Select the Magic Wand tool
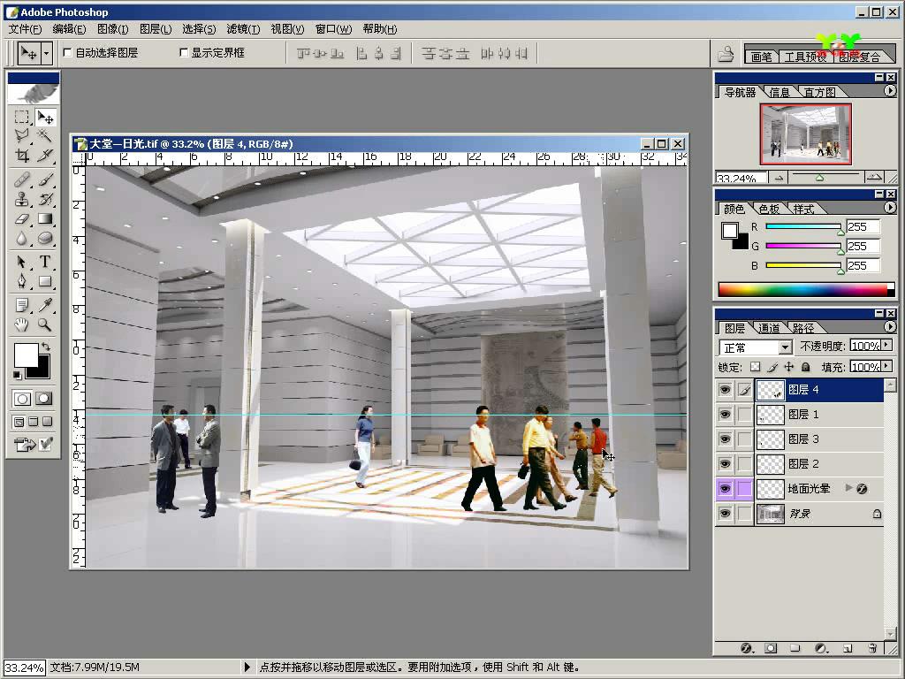 44,135
